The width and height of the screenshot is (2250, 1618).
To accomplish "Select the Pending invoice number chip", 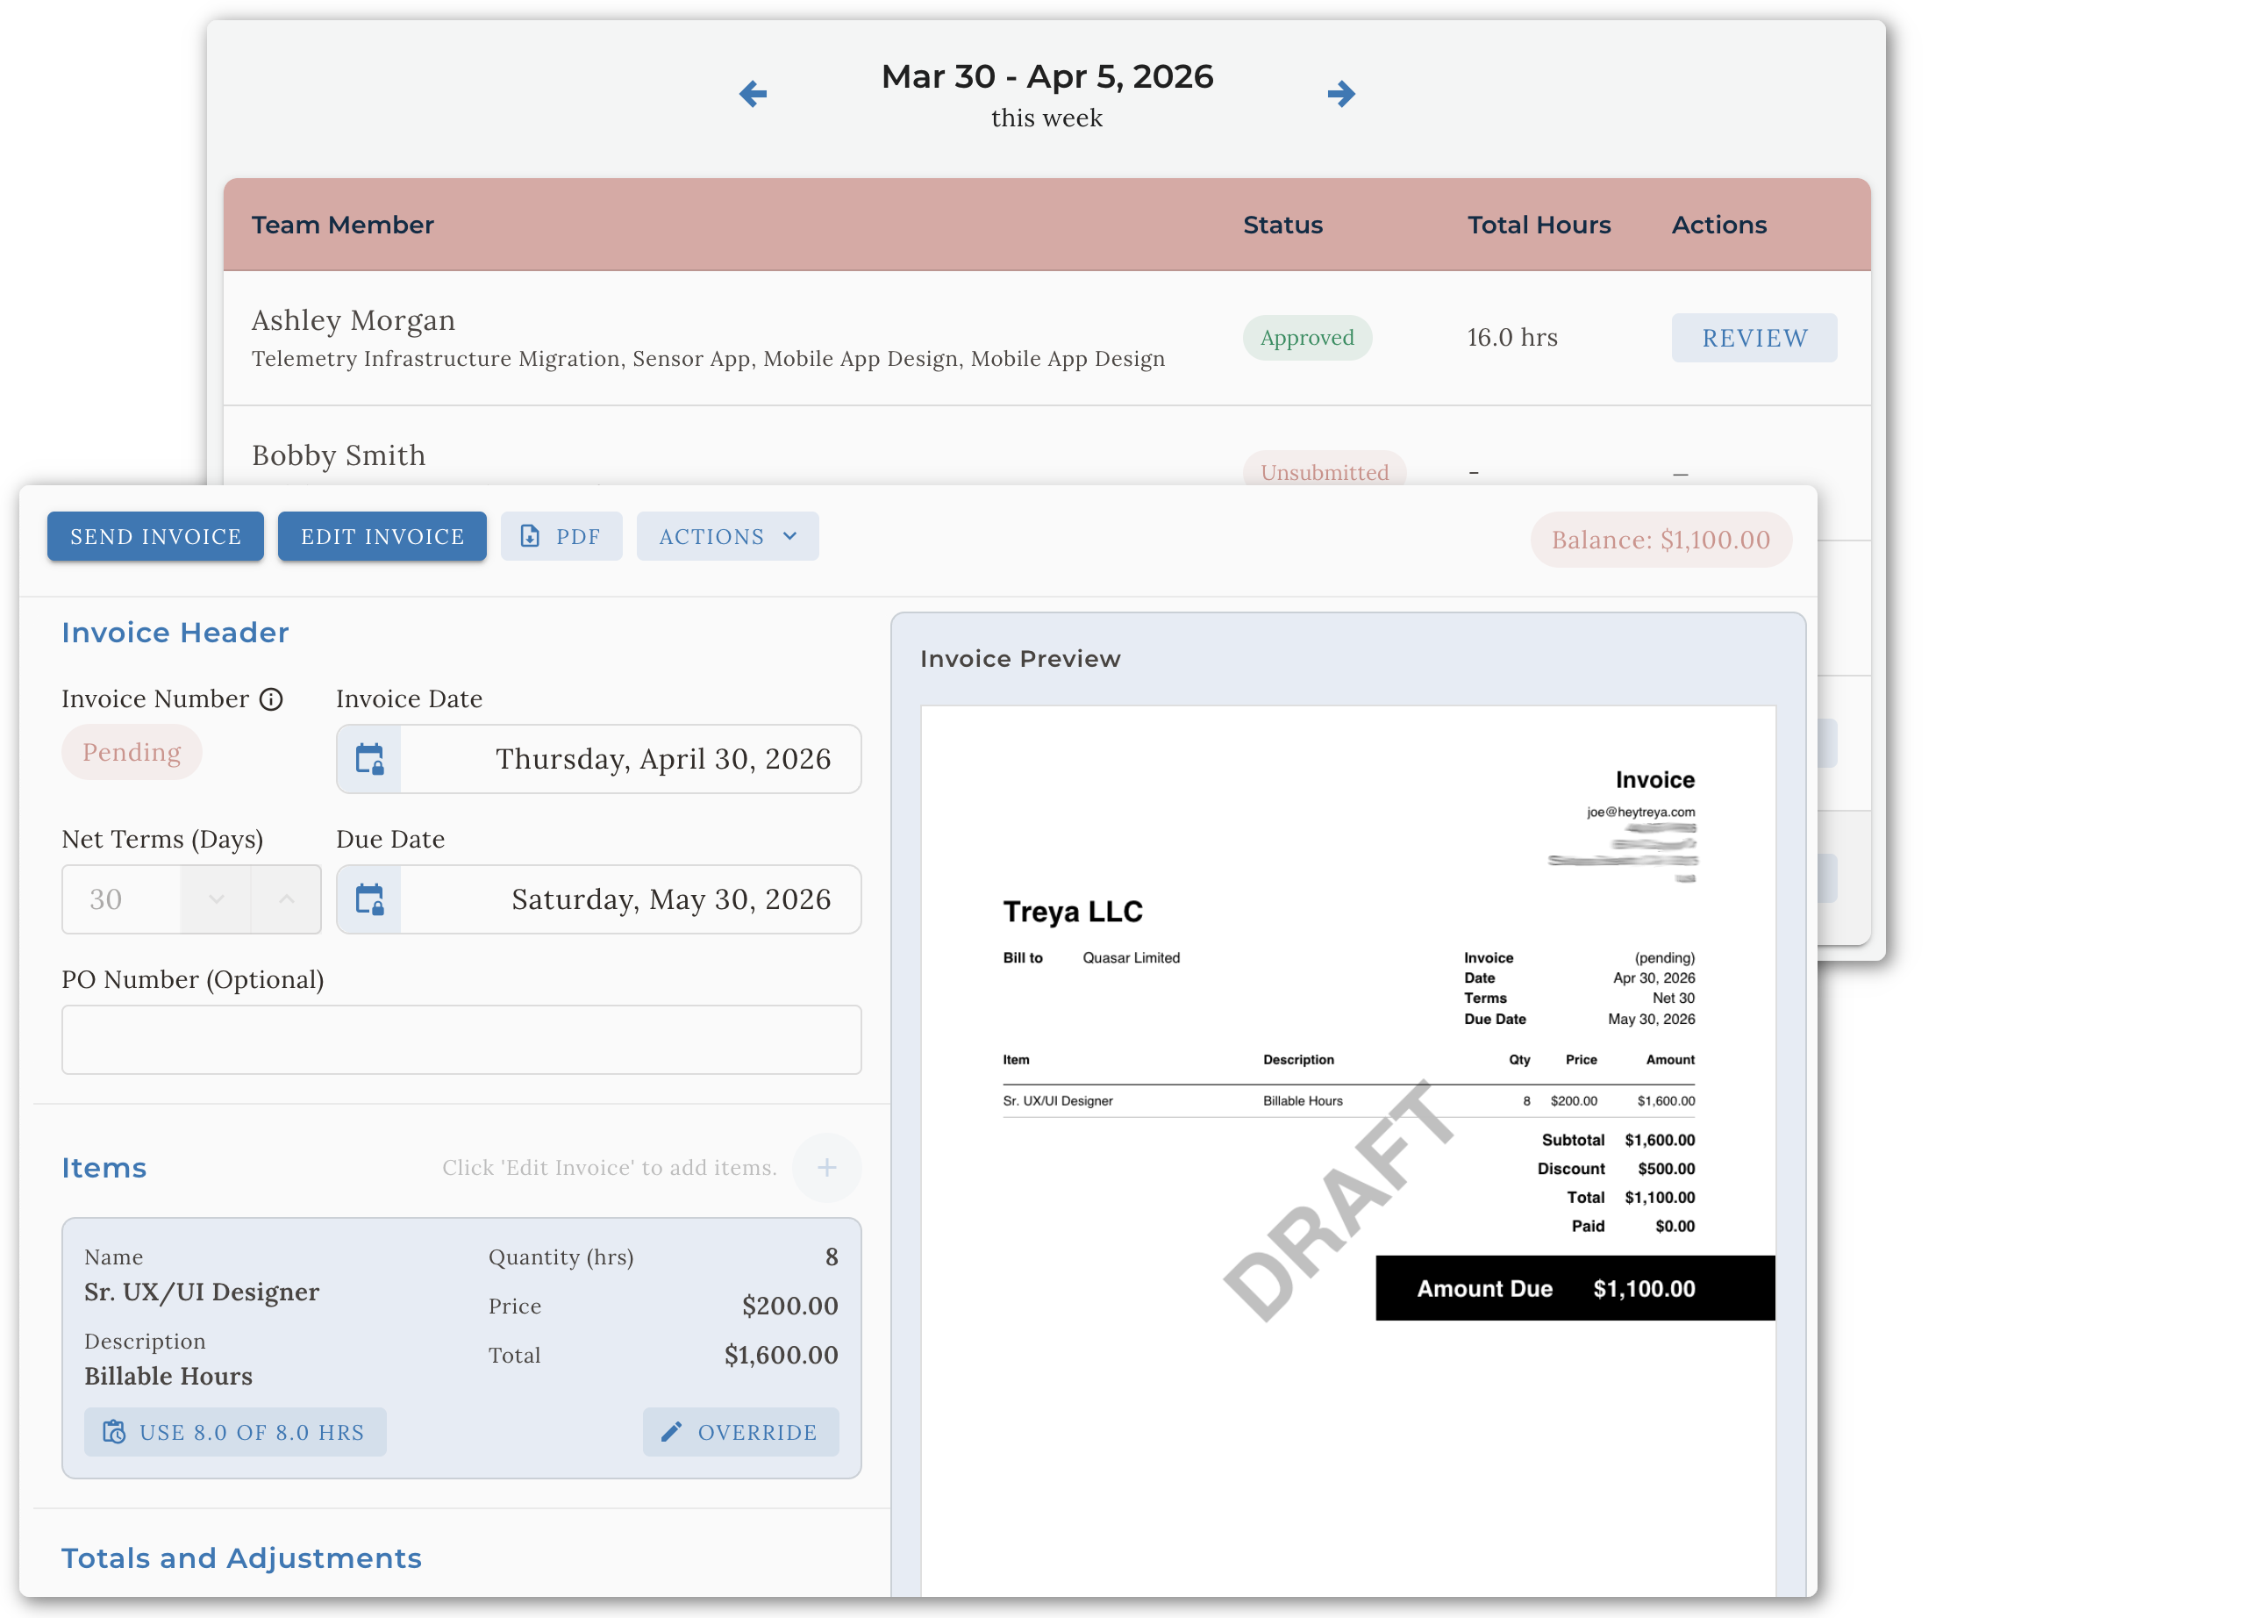I will pos(132,751).
